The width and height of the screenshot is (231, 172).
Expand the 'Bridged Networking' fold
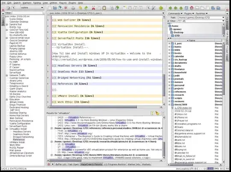coord(48,78)
